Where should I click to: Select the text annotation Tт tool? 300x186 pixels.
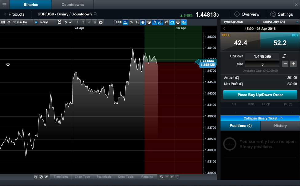pyautogui.click(x=137, y=22)
